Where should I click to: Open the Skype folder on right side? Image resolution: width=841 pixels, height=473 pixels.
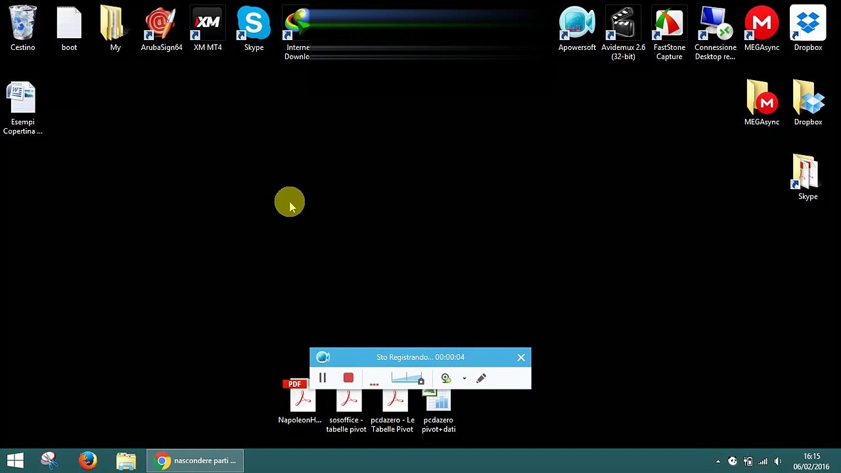pyautogui.click(x=807, y=177)
